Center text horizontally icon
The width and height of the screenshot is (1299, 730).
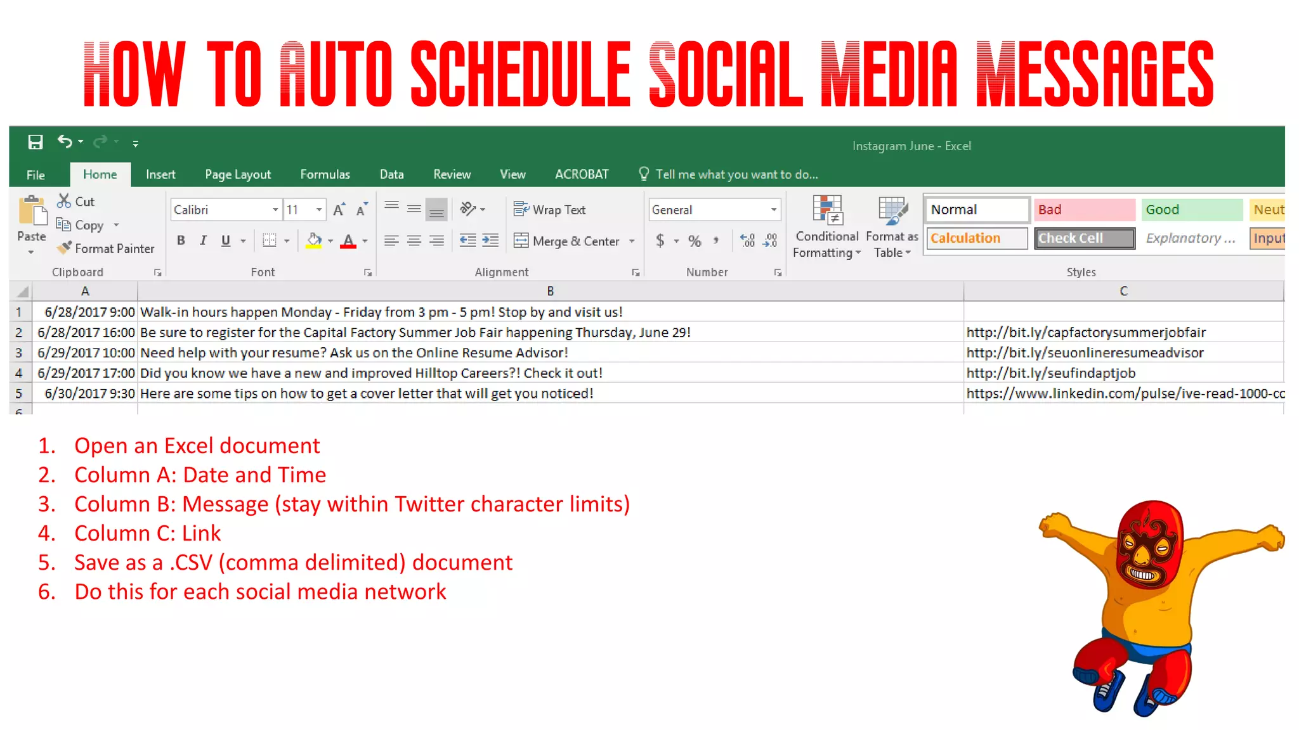click(414, 240)
